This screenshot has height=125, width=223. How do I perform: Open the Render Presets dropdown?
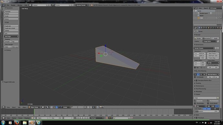204,48
